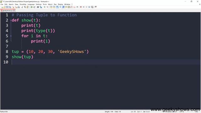The width and height of the screenshot is (201, 113).
Task: Click the Copy toolbar icon
Action: [25, 7]
